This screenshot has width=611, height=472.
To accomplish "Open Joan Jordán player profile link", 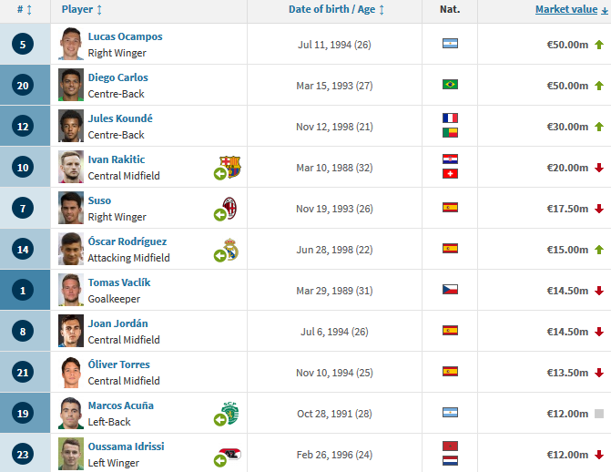I will point(117,323).
